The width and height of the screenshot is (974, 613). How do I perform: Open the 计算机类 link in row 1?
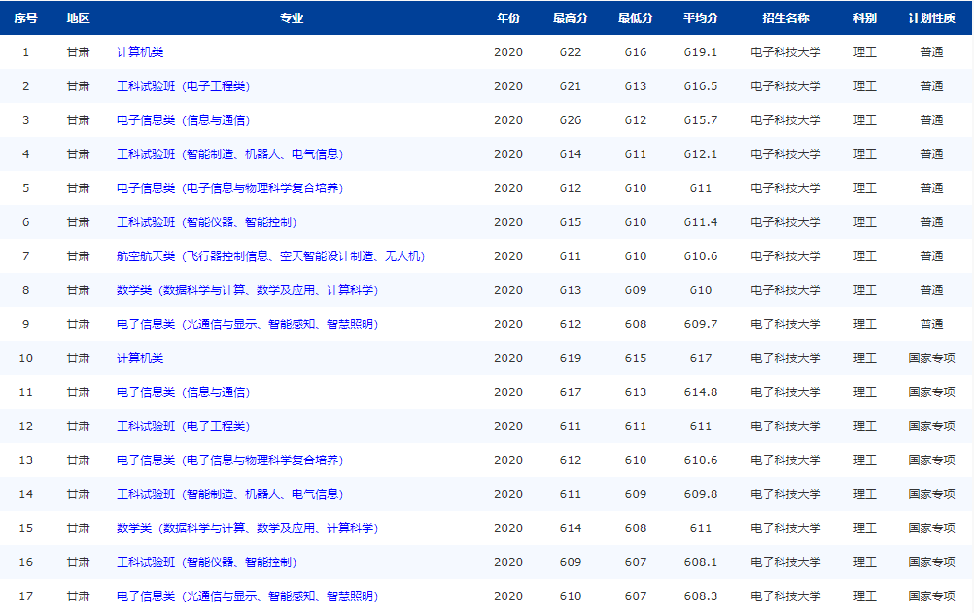pos(140,52)
